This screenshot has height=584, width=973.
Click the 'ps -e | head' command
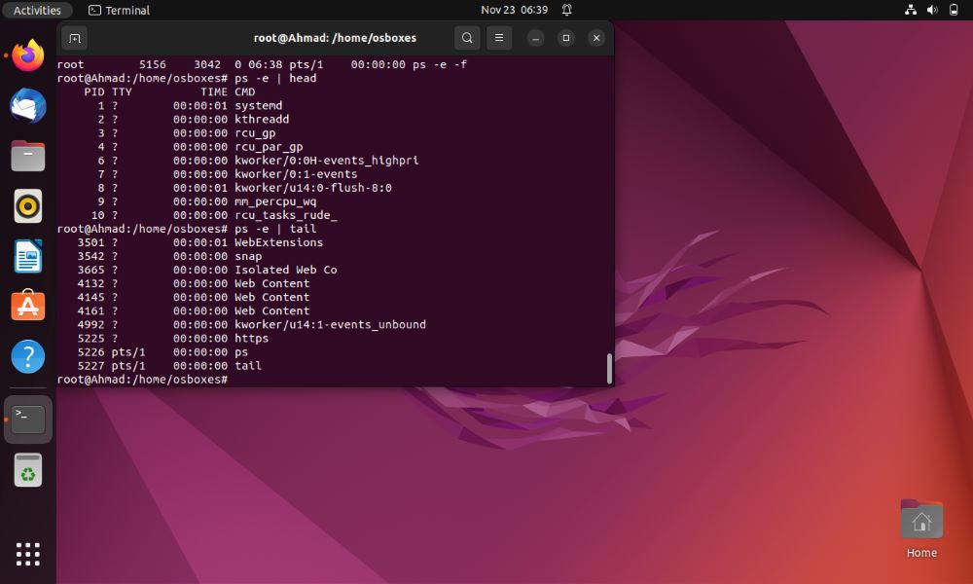[275, 78]
